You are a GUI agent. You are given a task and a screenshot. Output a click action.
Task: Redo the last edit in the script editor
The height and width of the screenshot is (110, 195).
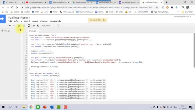click(14, 26)
